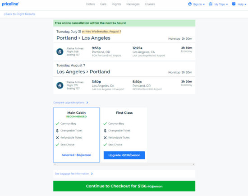The width and height of the screenshot is (248, 196).
Task: Open the Flights navigation item
Action: pos(116,4)
